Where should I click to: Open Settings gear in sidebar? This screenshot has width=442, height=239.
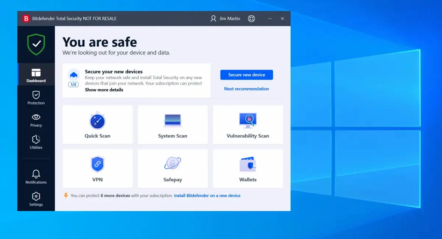tap(36, 199)
